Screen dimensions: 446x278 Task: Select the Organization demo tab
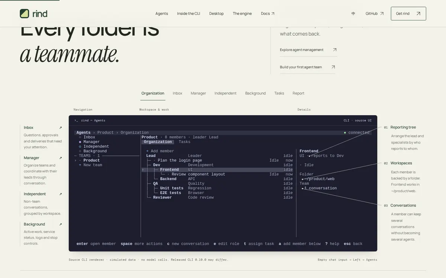click(153, 93)
